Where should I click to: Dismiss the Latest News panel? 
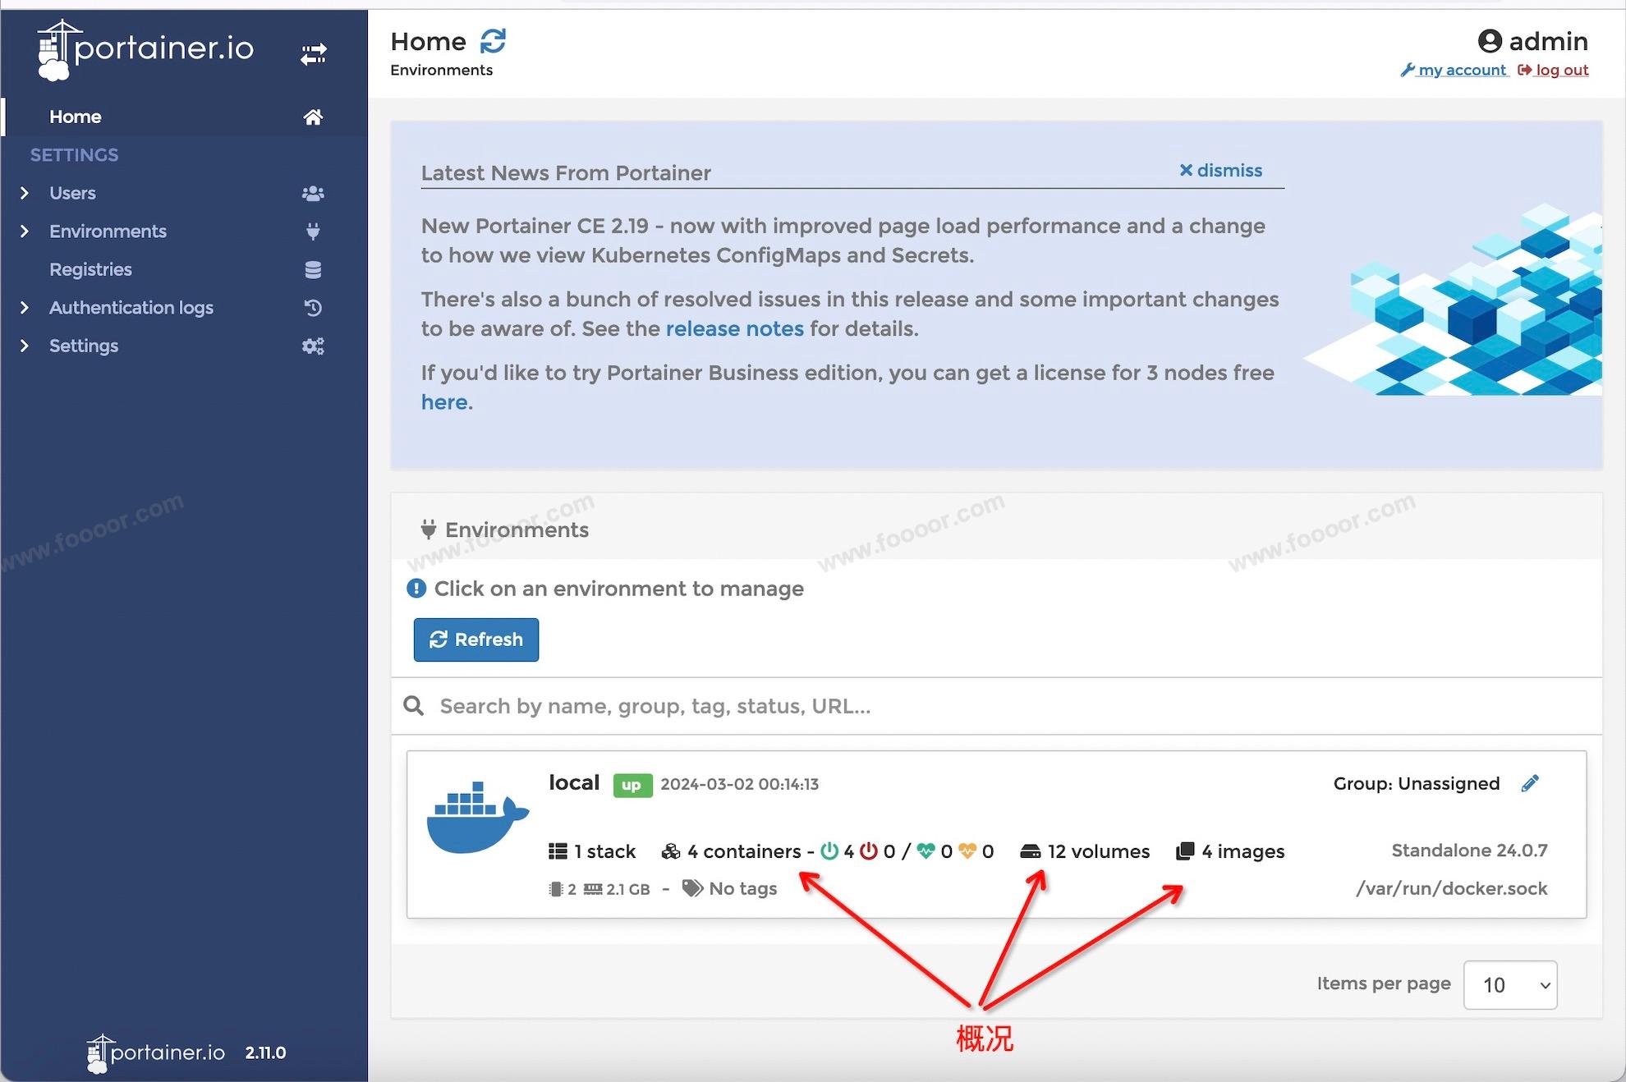click(1220, 171)
